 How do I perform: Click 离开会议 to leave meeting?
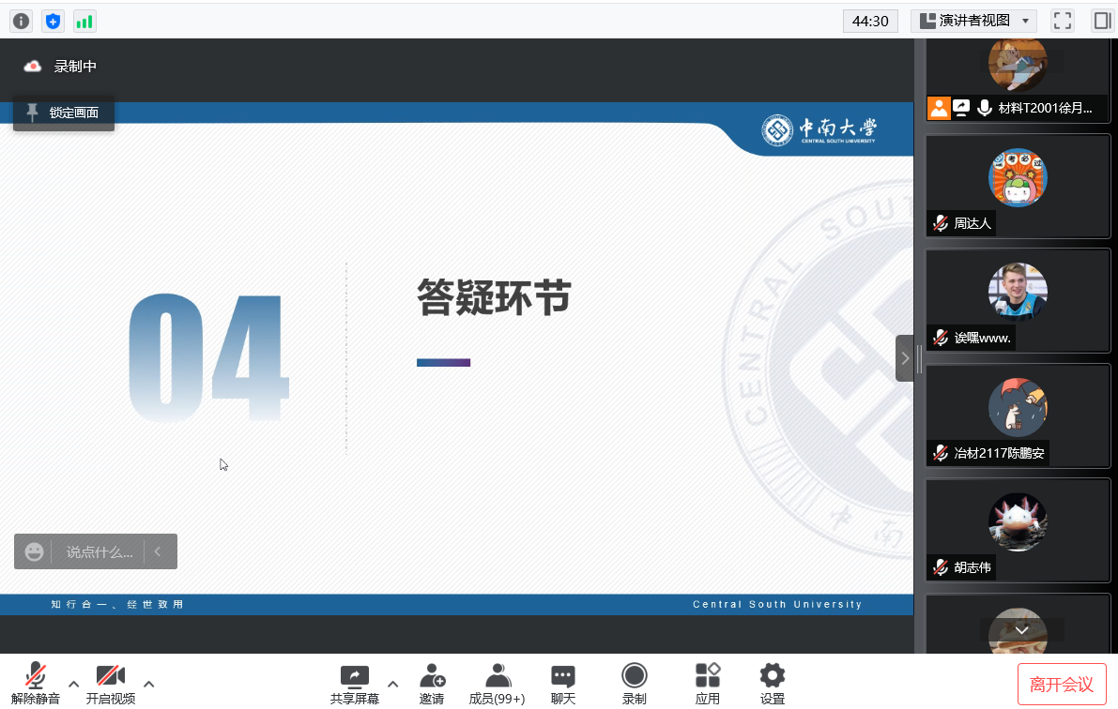coord(1062,684)
